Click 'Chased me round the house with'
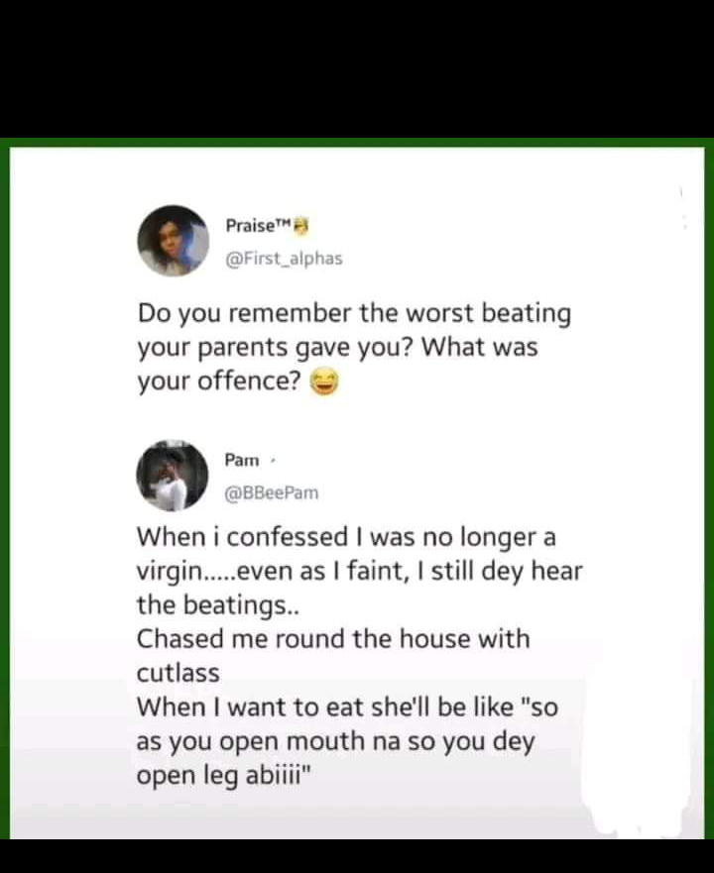The width and height of the screenshot is (714, 873). click(x=333, y=639)
